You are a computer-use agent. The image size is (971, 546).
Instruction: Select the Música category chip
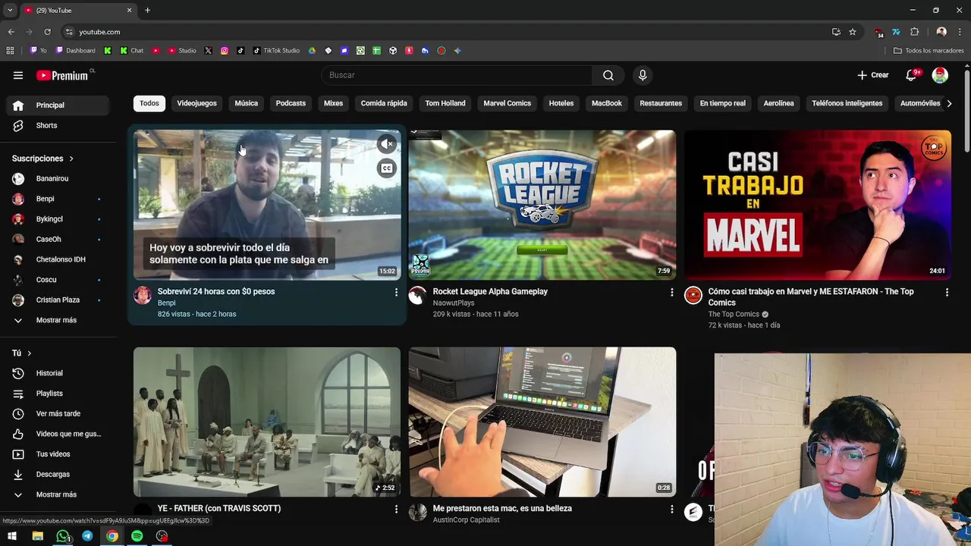point(246,103)
